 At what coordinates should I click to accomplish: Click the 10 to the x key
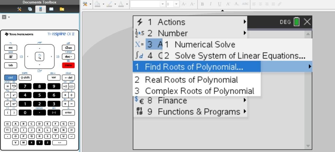[x=14, y=104]
